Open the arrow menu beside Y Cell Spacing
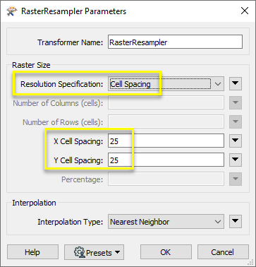 click(x=236, y=160)
